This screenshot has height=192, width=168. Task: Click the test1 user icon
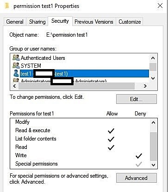click(16, 73)
